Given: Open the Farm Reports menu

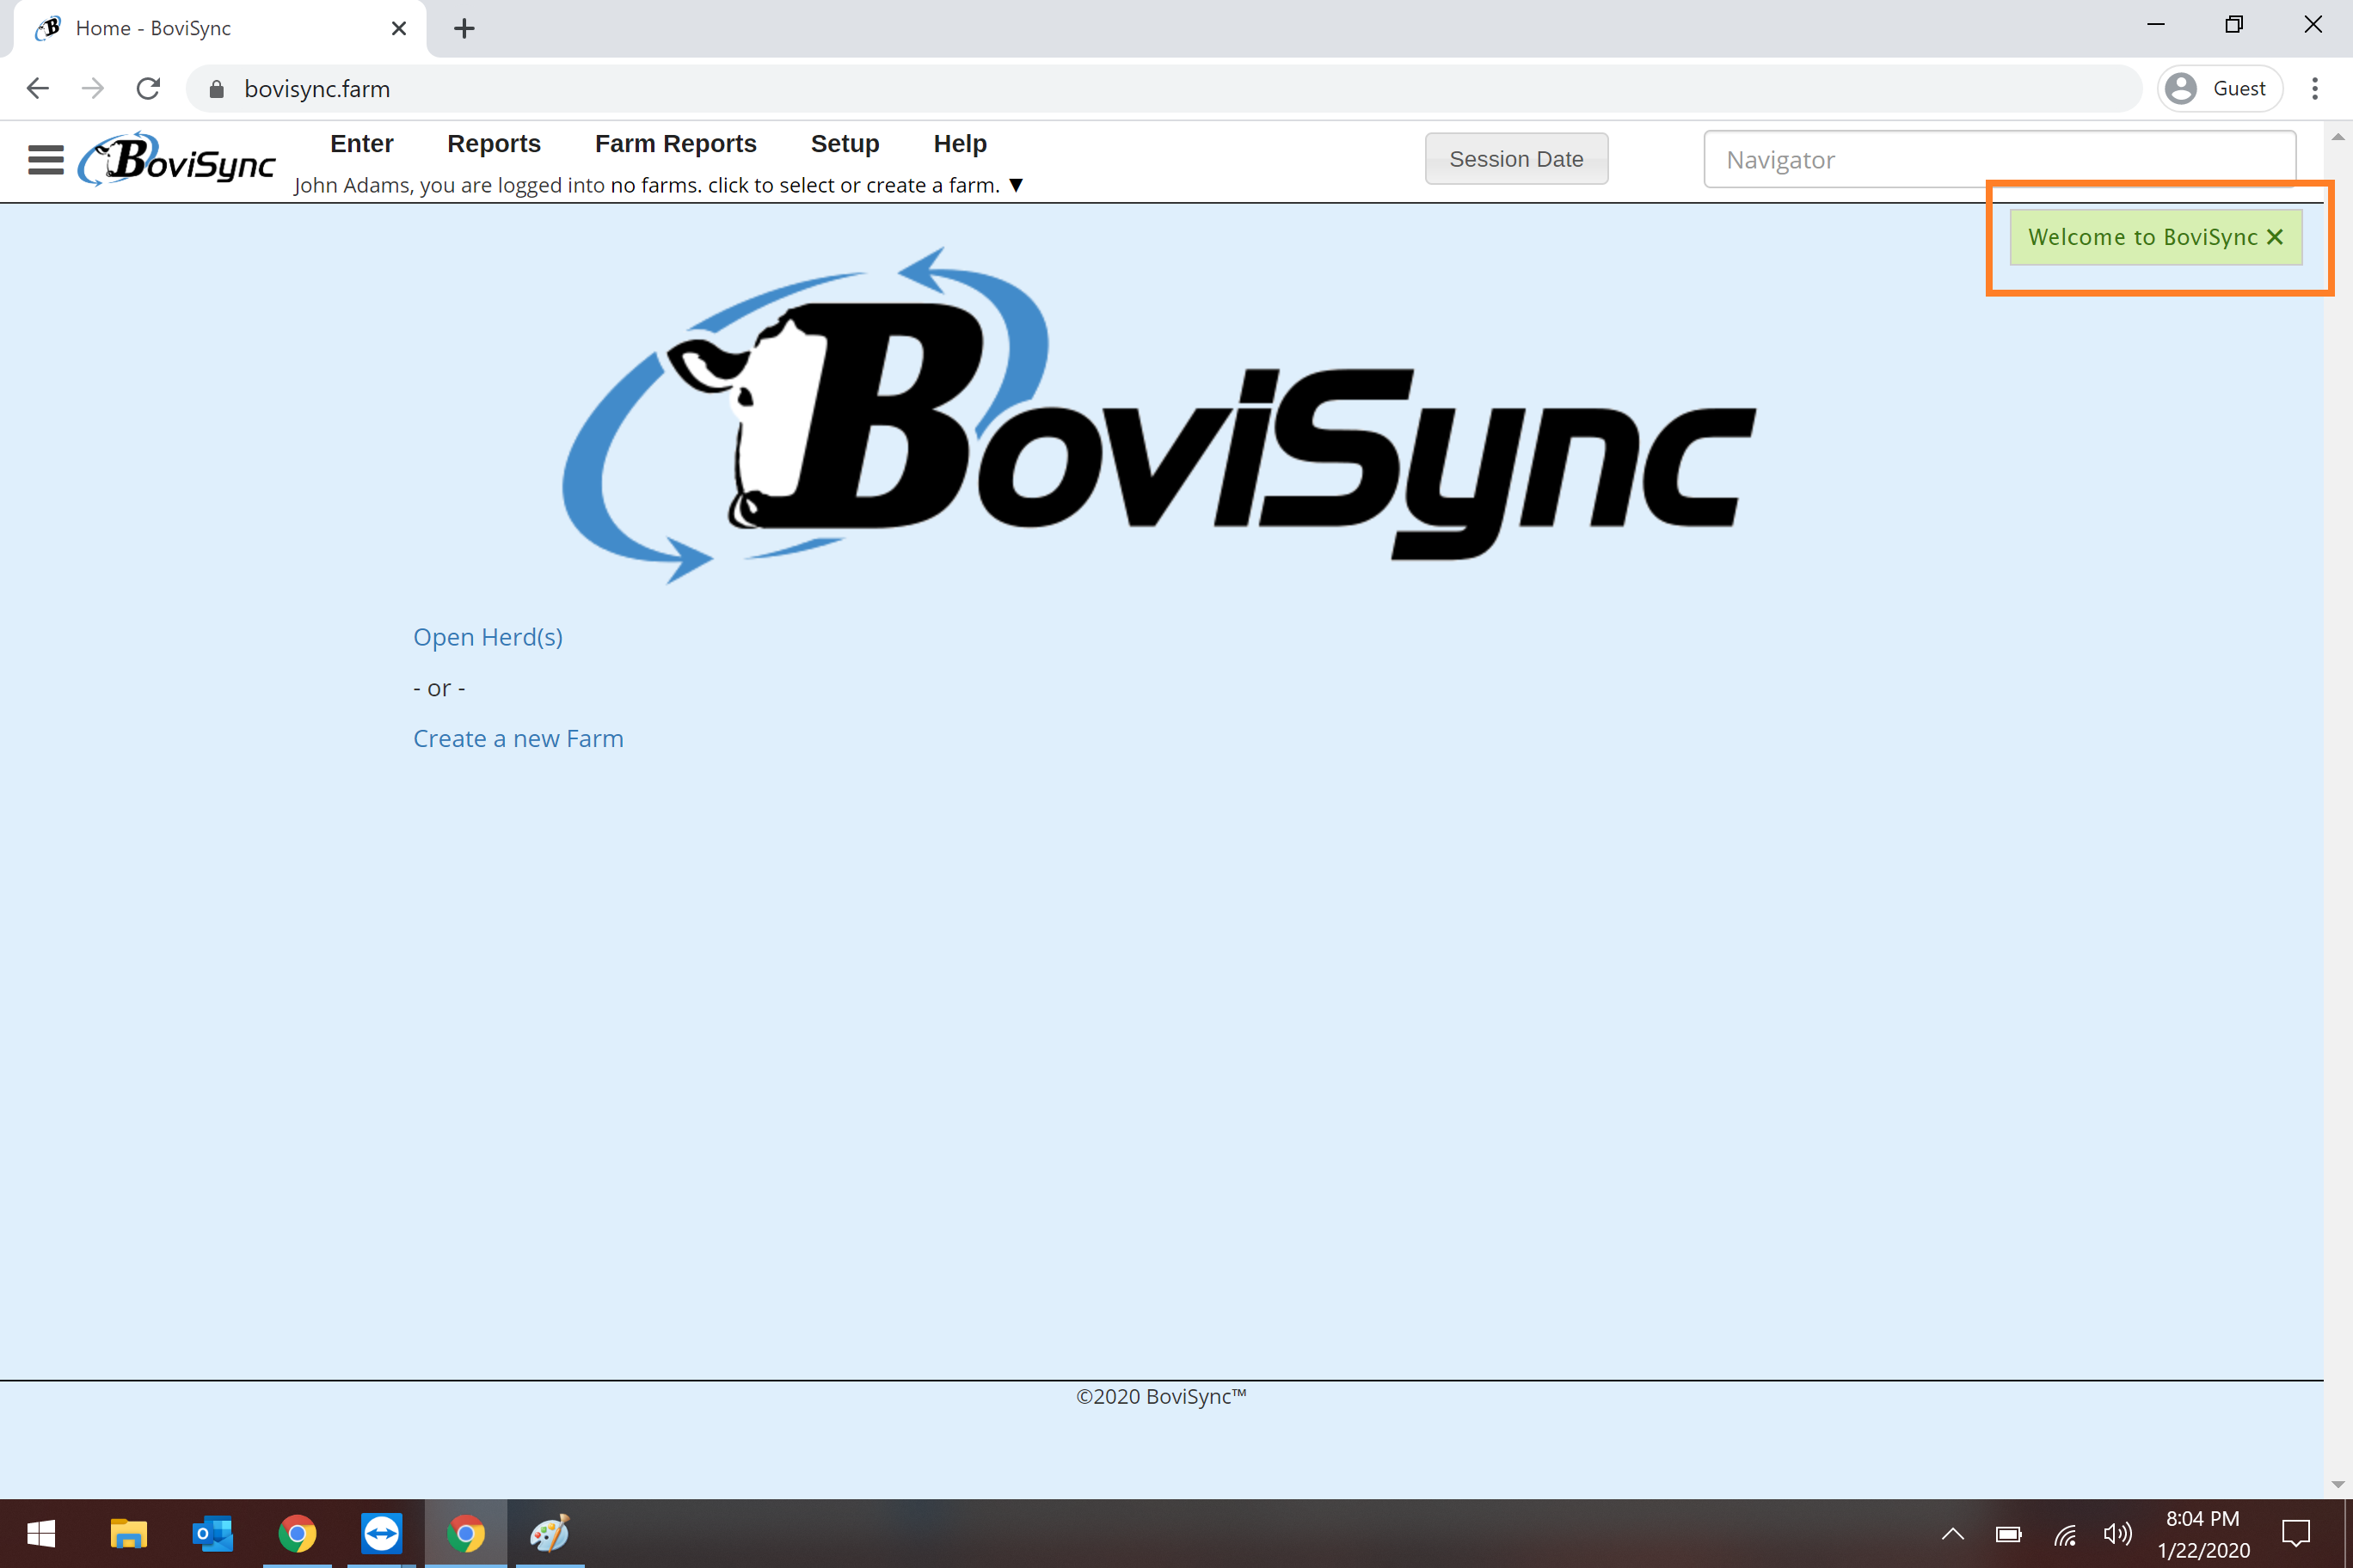Looking at the screenshot, I should coord(675,144).
